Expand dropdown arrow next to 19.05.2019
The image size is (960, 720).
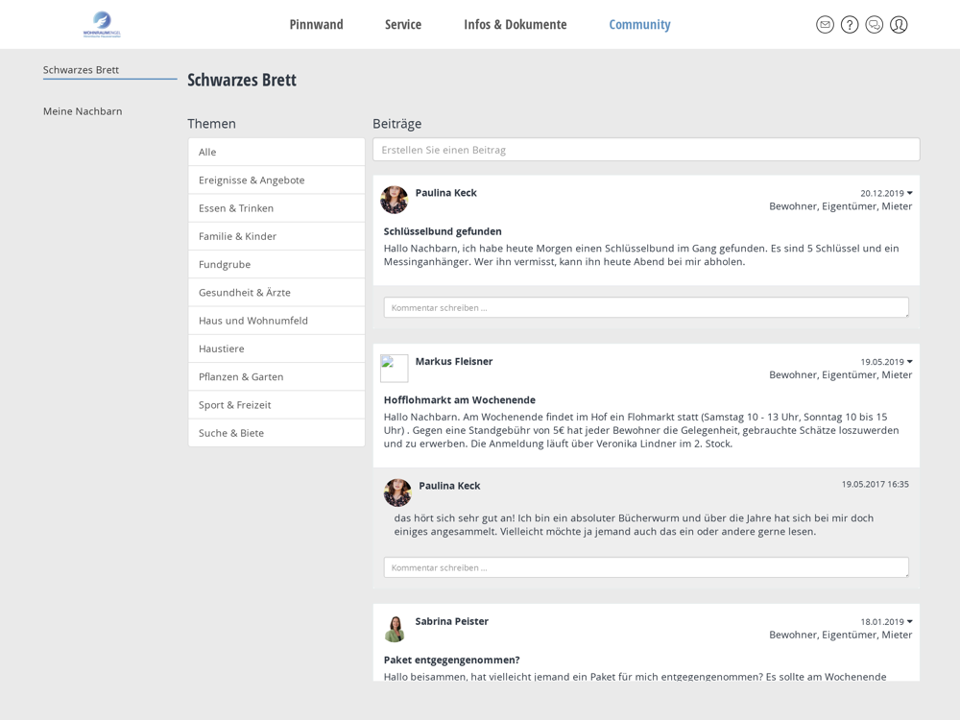909,361
